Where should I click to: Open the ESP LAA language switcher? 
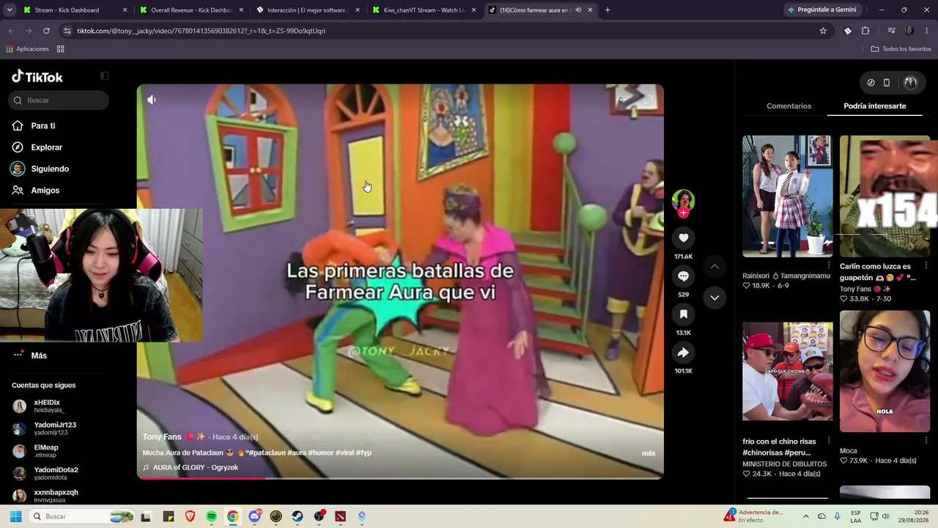point(856,516)
